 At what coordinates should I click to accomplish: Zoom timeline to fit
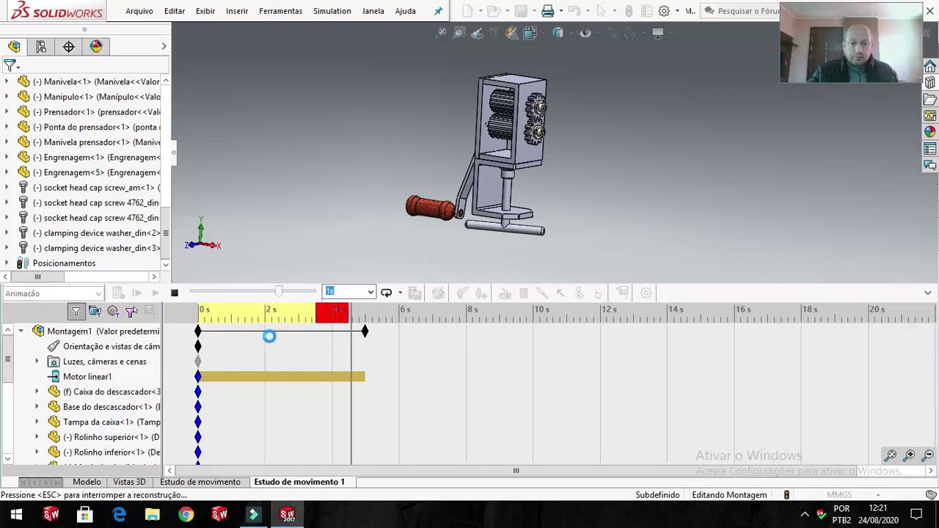(891, 455)
